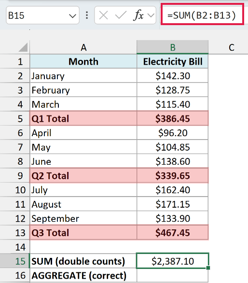This screenshot has width=248, height=283.
Task: Select the August cell
Action: click(83, 204)
